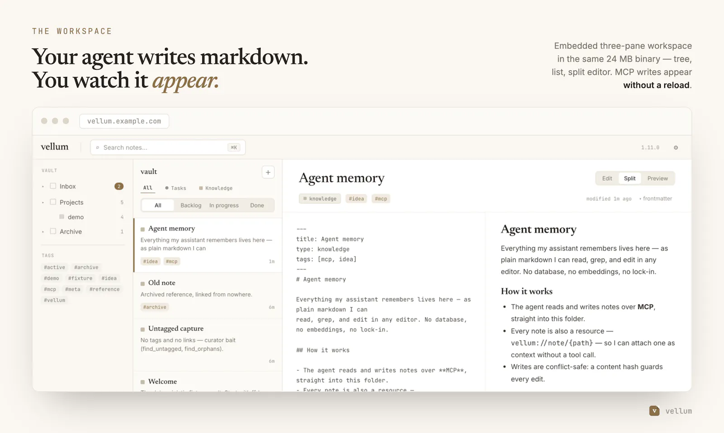Toggle the frontmatter disclosure
The height and width of the screenshot is (433, 724).
656,199
